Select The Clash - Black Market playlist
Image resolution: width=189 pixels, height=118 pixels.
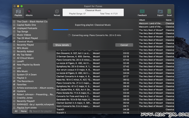[x=32, y=21]
